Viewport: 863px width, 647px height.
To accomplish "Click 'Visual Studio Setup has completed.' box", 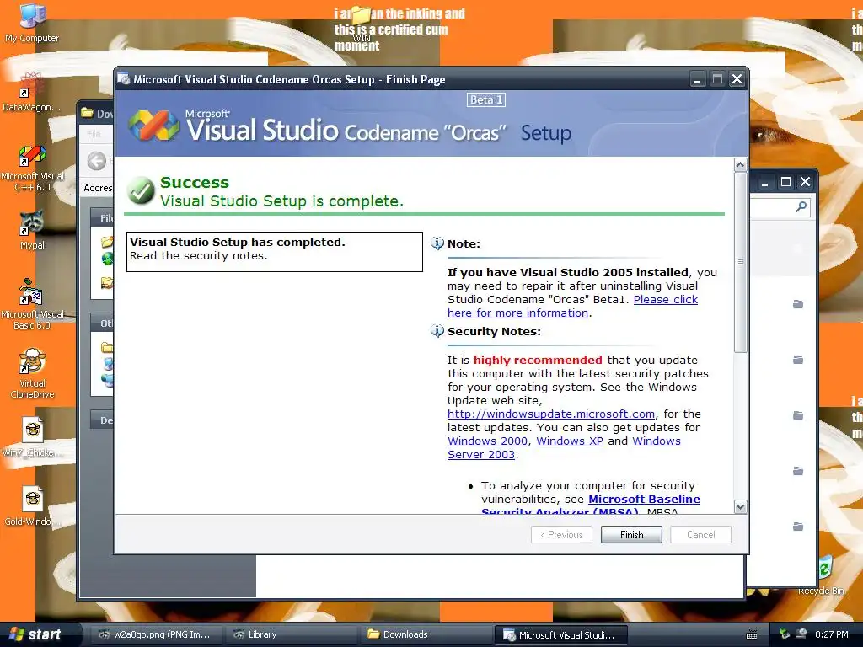I will point(275,251).
